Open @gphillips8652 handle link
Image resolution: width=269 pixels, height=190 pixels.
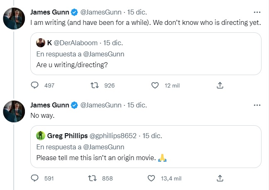tap(113, 136)
